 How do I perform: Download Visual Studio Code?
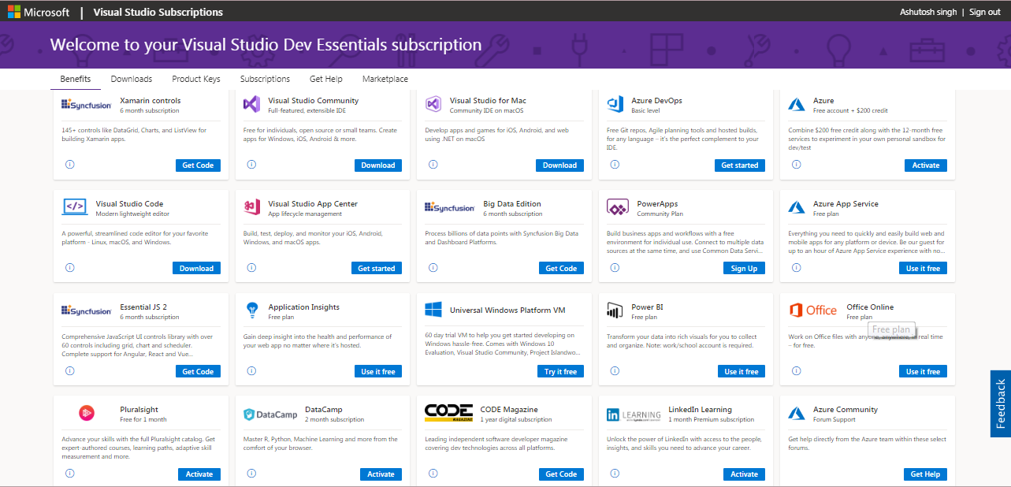196,269
